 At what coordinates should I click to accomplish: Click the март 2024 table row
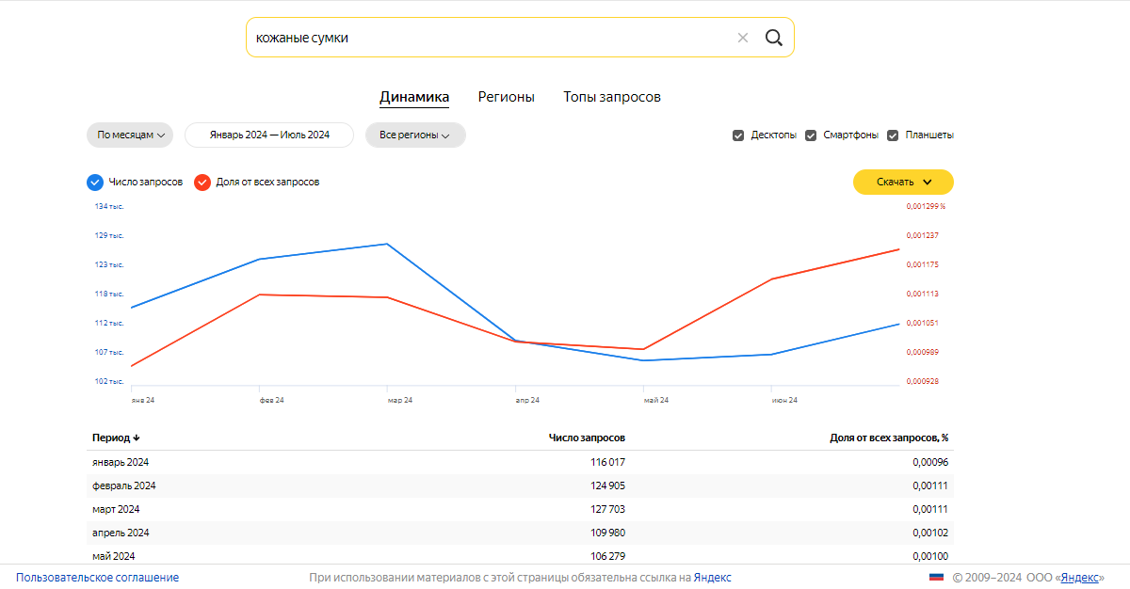520,509
